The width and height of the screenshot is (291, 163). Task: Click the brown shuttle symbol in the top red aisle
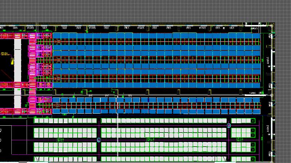pos(57,42)
